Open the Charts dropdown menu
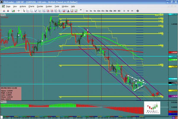178x119 pixels. (31, 6)
